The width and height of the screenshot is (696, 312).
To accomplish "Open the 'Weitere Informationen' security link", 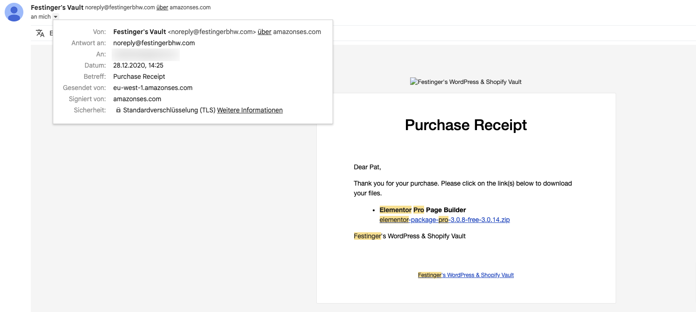I will (249, 111).
